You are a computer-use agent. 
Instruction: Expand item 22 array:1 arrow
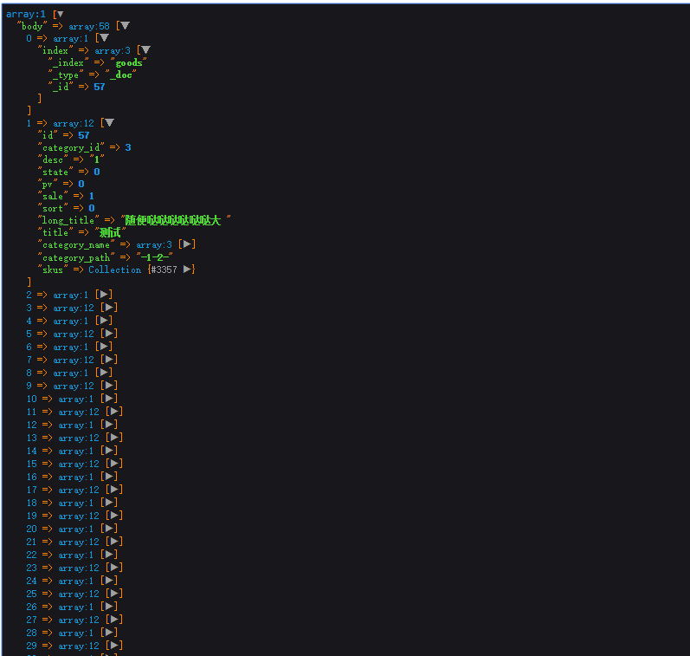coord(110,555)
